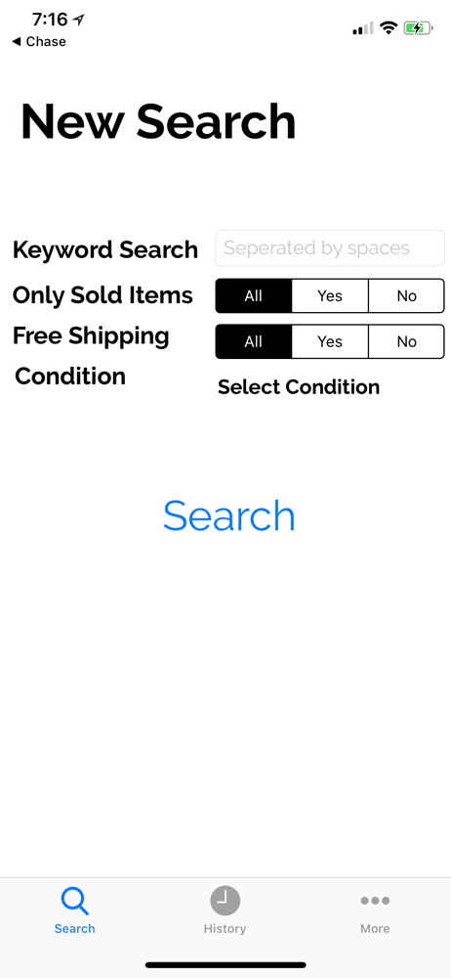Set Only Sold Items to No
The height and width of the screenshot is (978, 451).
407,295
